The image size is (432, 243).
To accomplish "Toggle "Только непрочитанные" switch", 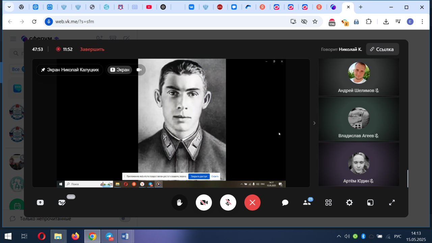I will point(125,219).
